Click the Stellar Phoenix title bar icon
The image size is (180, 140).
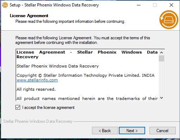pos(5,5)
